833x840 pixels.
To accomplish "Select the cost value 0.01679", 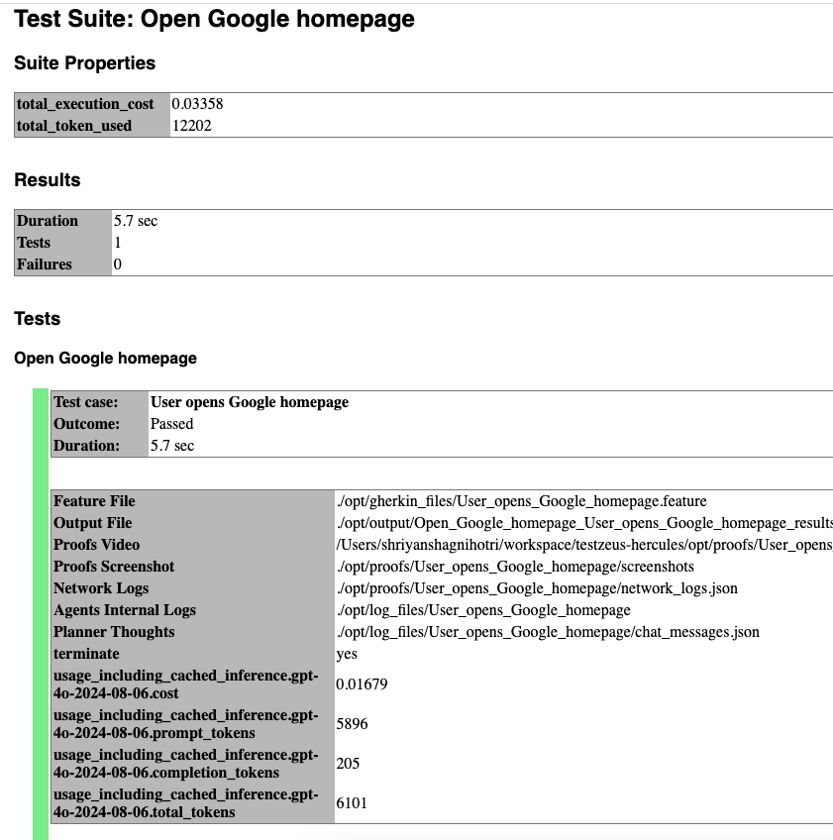I will [x=362, y=684].
